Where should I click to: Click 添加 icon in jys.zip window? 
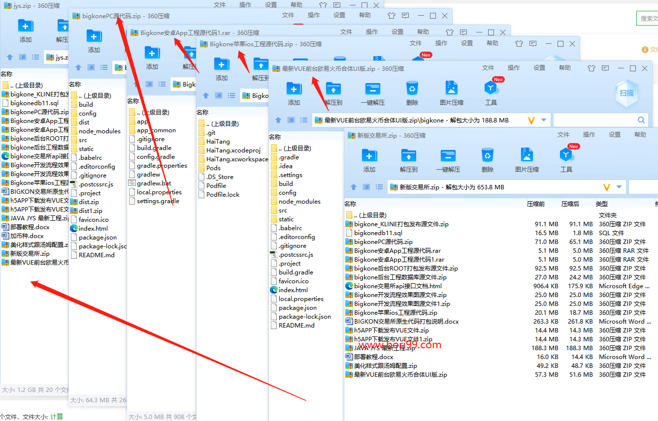click(26, 26)
